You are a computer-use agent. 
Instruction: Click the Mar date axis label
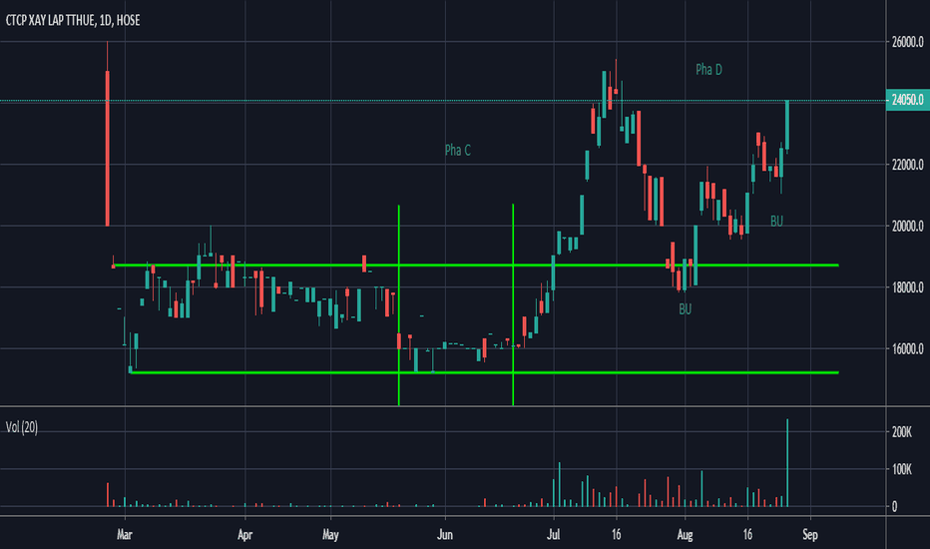[x=124, y=534]
